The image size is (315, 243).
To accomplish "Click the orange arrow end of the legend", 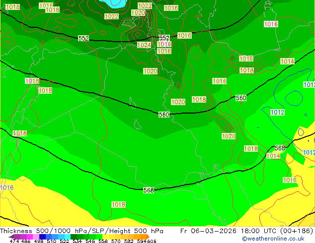I will pyautogui.click(x=148, y=237).
